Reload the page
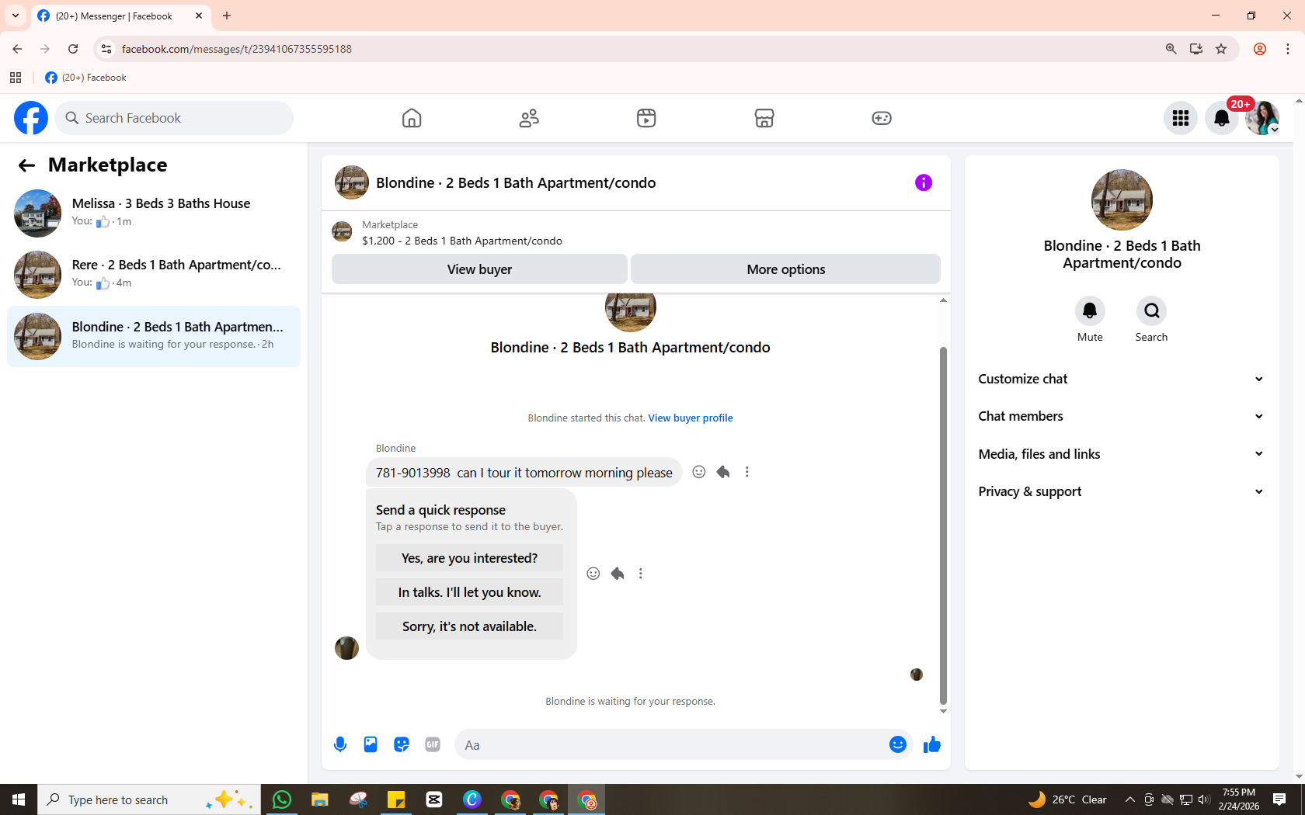1305x815 pixels. pyautogui.click(x=73, y=49)
